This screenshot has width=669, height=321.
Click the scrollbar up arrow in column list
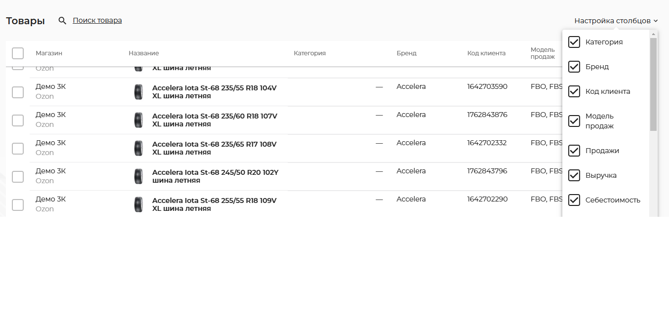pos(653,34)
